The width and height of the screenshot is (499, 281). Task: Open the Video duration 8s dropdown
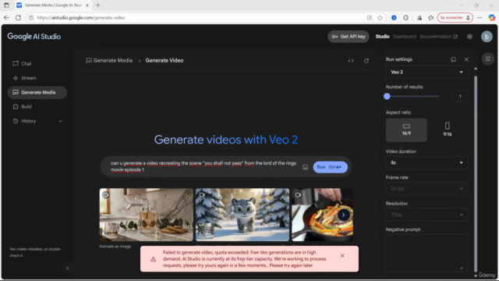click(426, 163)
